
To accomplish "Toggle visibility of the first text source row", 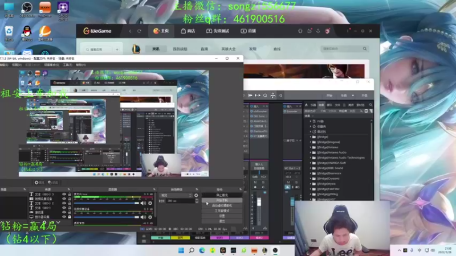I will pyautogui.click(x=64, y=194).
